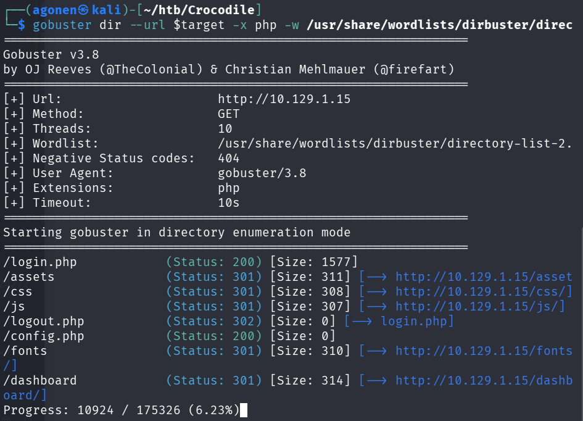Click the wordlist path in the command line

tap(439, 25)
